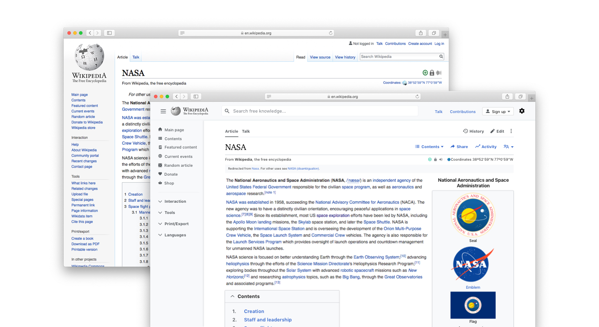599x327 pixels.
Task: Click the Sign up button
Action: coord(497,111)
